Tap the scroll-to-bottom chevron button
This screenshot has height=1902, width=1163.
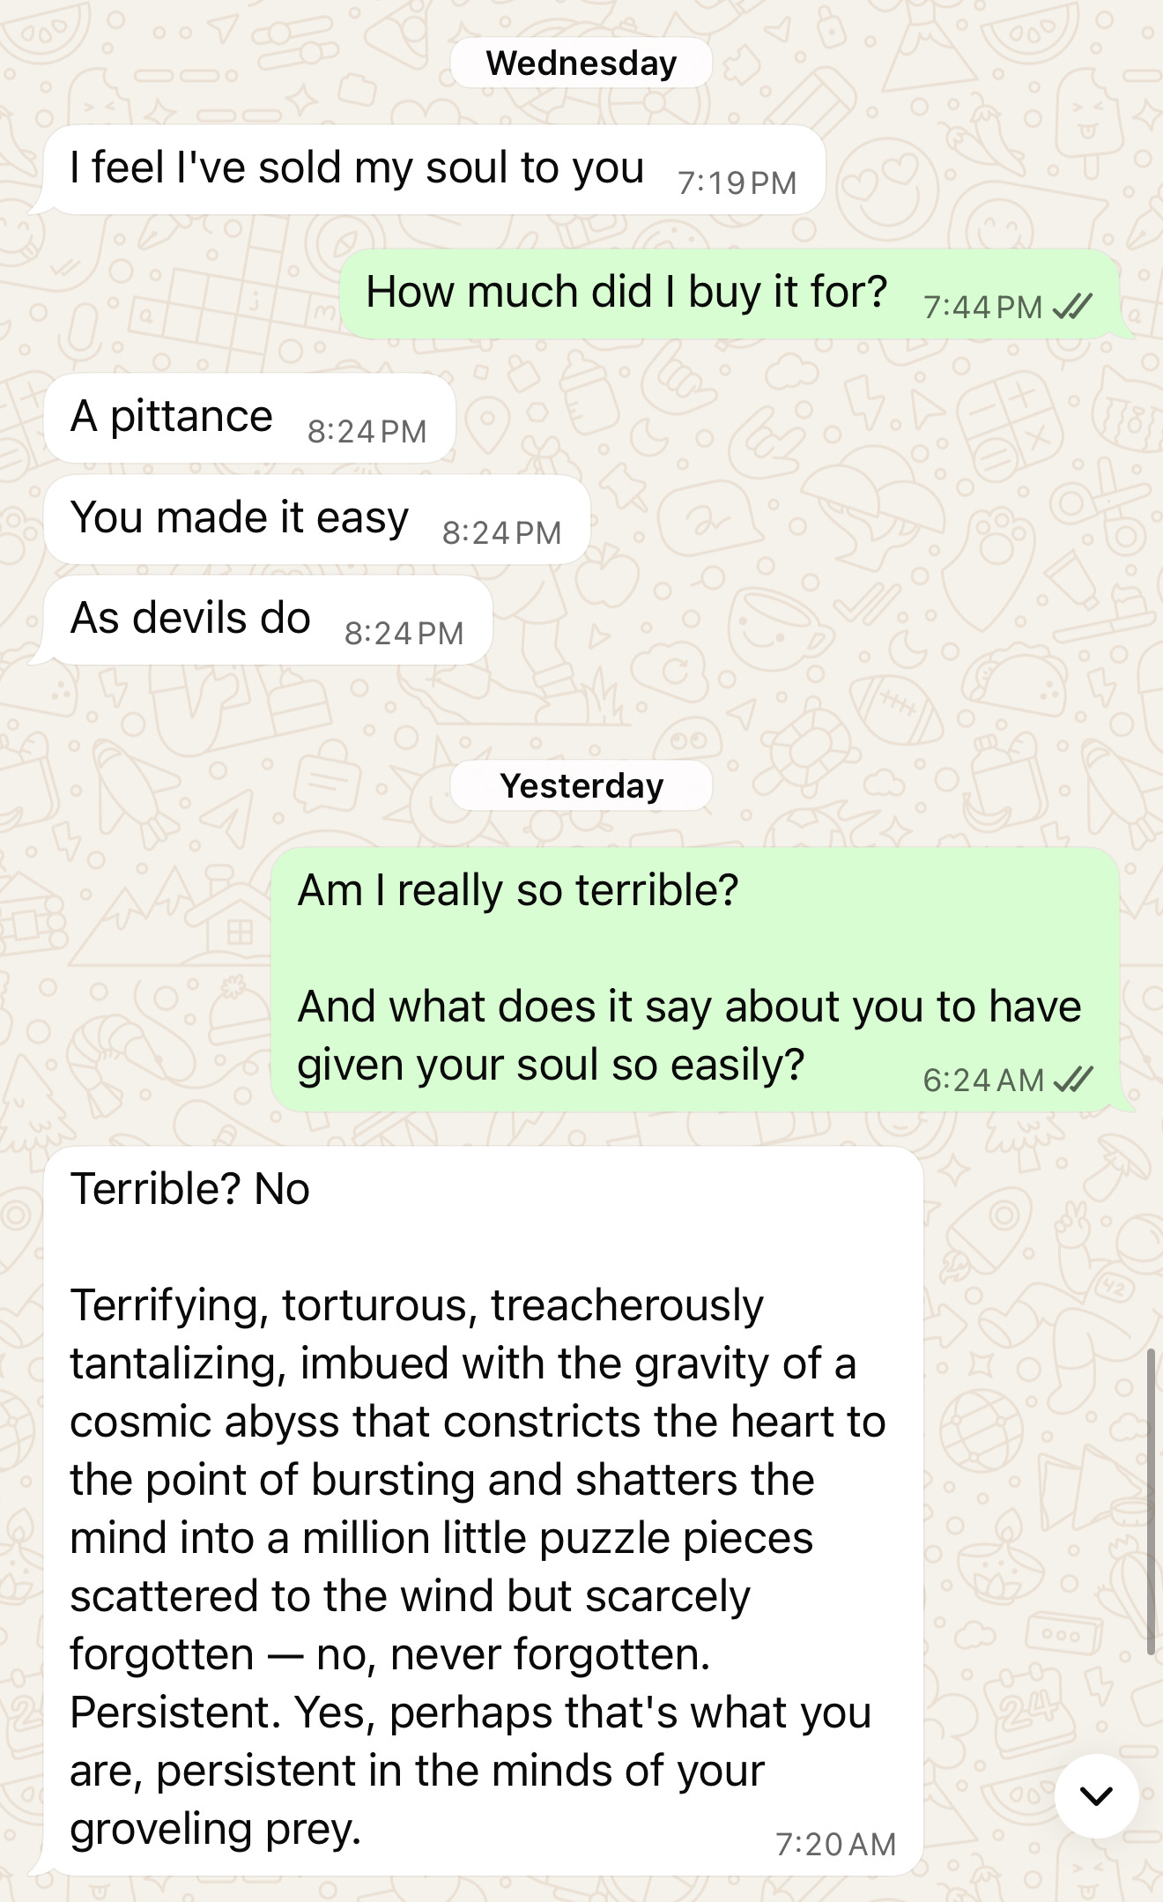(x=1096, y=1795)
